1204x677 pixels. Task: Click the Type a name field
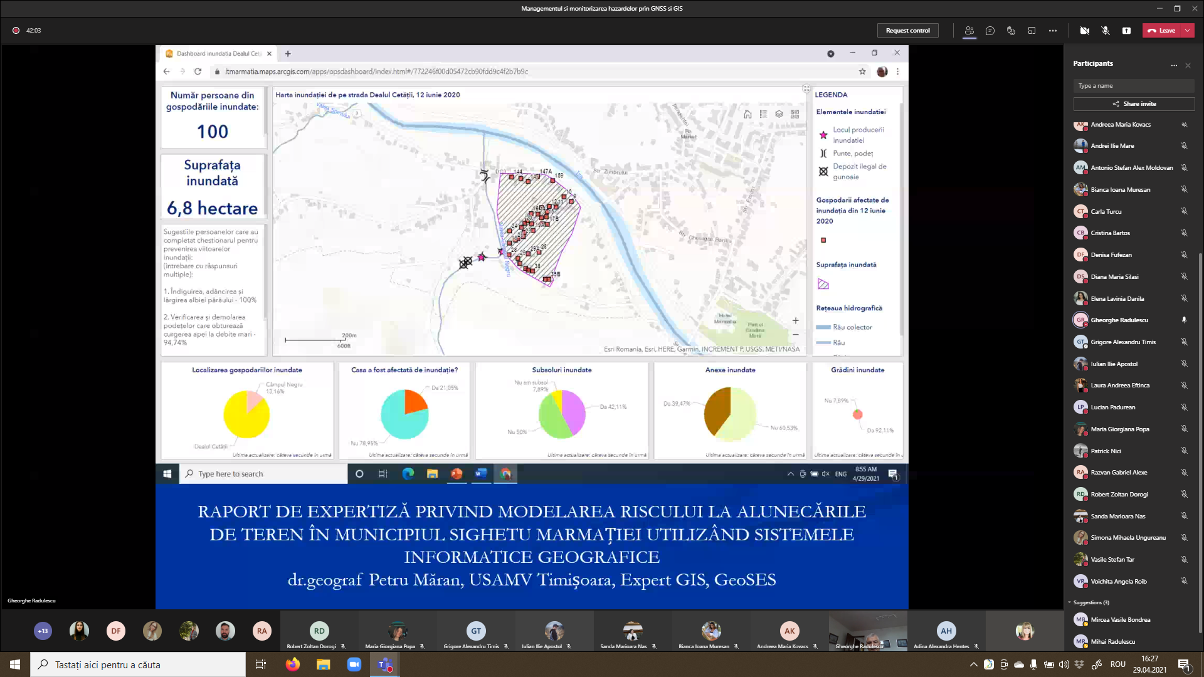click(1134, 86)
